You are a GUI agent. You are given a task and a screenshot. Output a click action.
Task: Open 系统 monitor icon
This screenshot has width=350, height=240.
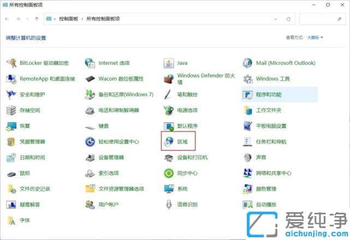[169, 189]
